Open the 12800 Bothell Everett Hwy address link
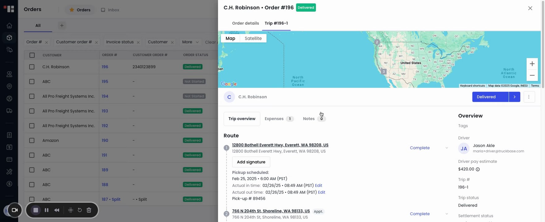This screenshot has height=222, width=545. click(280, 145)
